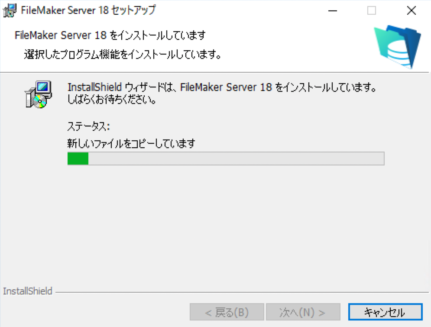Screen dimensions: 431x327
Task: Click the InstallShield ウィザード description line
Action: pyautogui.click(x=222, y=87)
